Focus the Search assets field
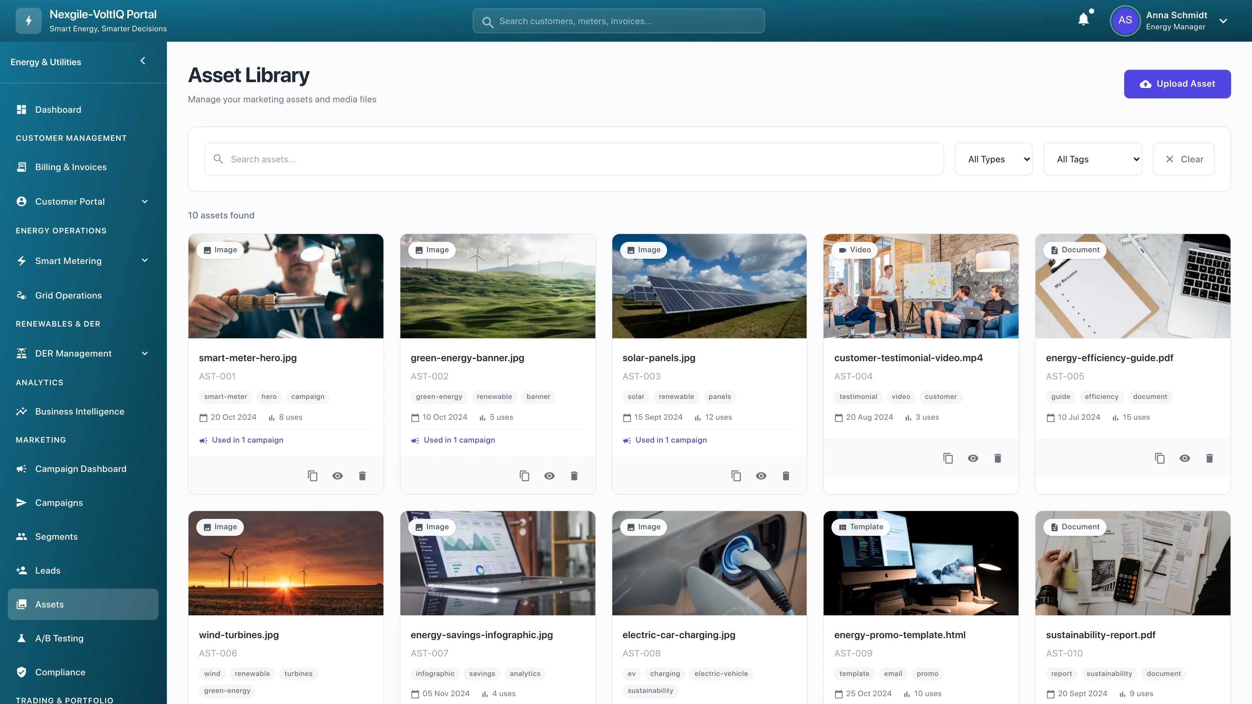Viewport: 1252px width, 704px height. tap(574, 159)
